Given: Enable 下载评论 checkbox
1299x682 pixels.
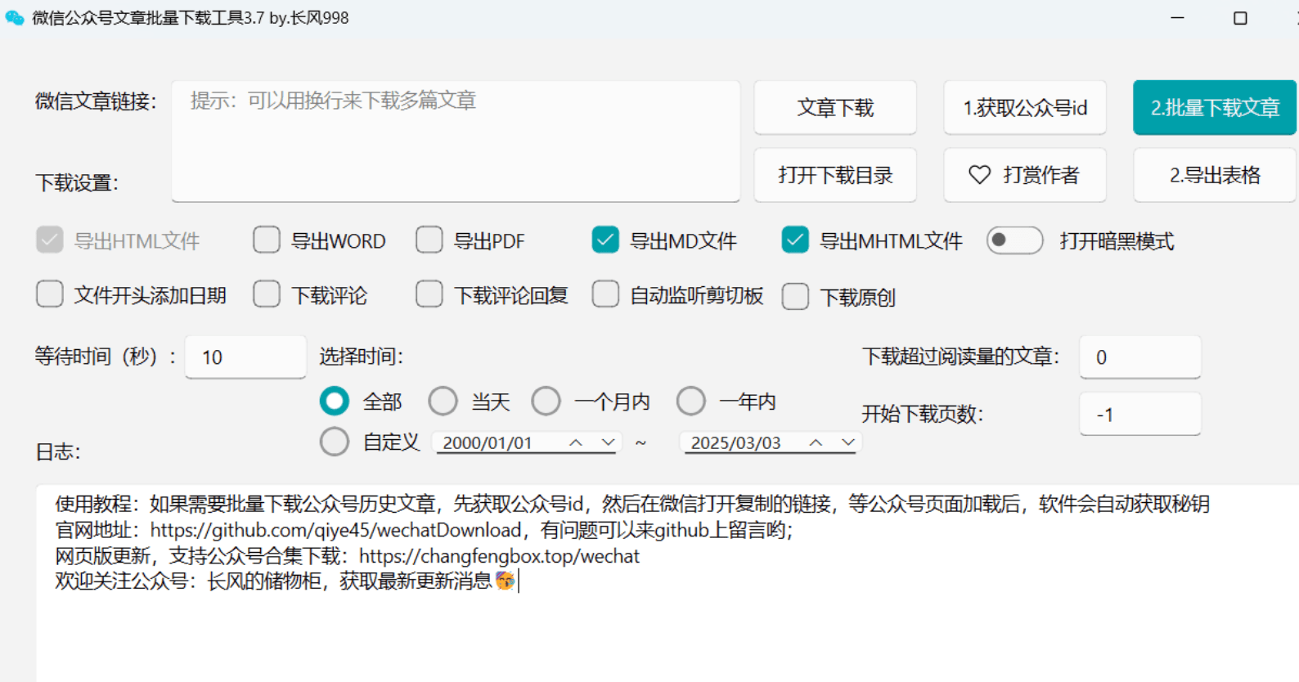Looking at the screenshot, I should pyautogui.click(x=267, y=294).
